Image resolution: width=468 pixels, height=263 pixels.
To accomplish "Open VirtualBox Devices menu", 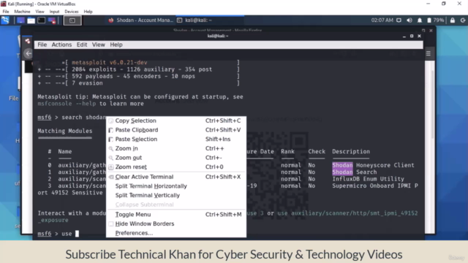I will tap(72, 12).
